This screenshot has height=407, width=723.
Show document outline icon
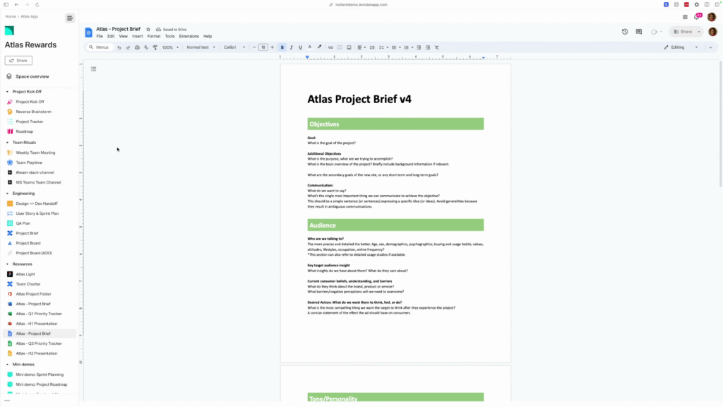93,69
